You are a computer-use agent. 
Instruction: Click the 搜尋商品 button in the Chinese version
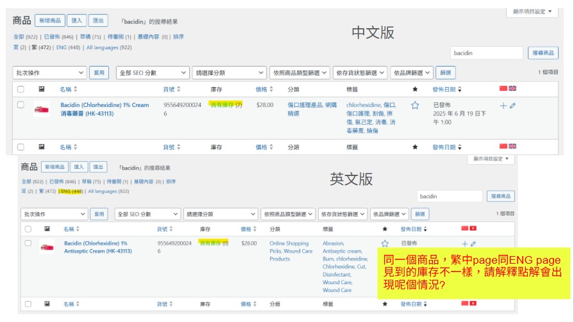[542, 52]
